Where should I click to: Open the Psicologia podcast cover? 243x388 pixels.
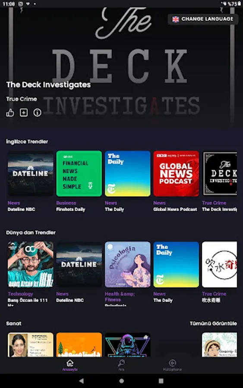(x=128, y=265)
